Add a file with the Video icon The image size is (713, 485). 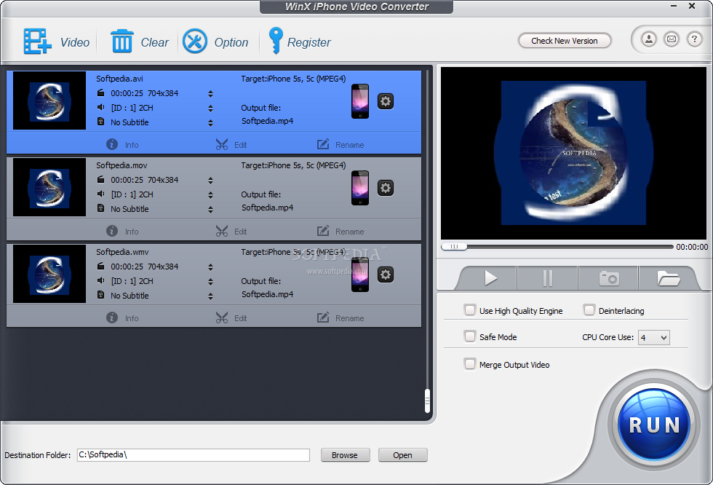(x=37, y=42)
